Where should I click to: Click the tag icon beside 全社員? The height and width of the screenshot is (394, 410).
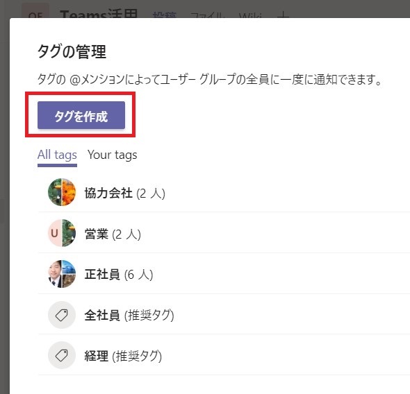(x=62, y=315)
